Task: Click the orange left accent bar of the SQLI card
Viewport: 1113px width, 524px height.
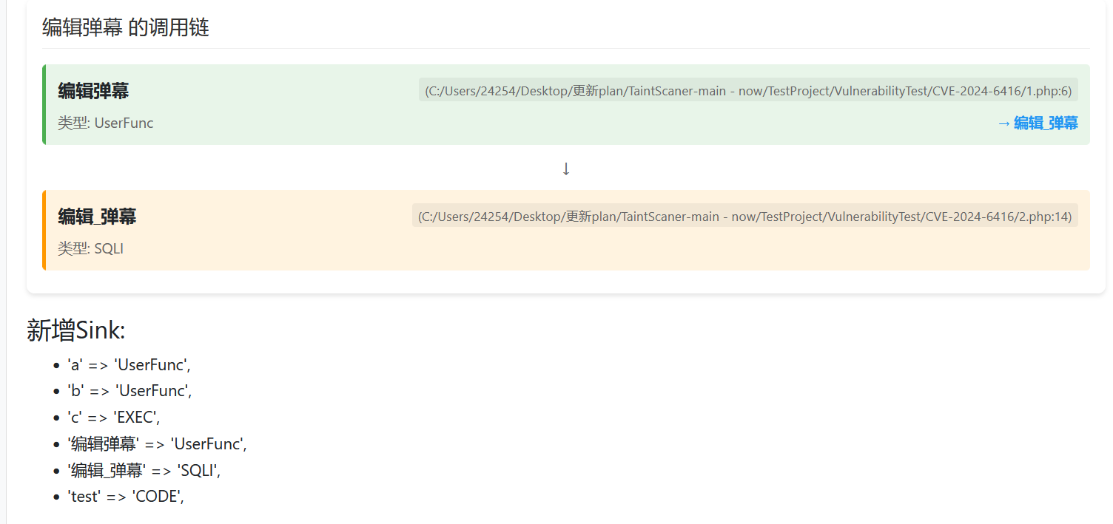Action: [x=44, y=230]
